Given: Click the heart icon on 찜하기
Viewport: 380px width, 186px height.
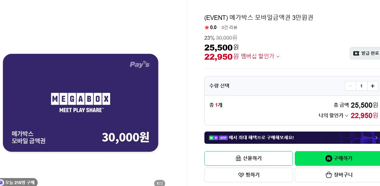Looking at the screenshot, I should pos(241,175).
